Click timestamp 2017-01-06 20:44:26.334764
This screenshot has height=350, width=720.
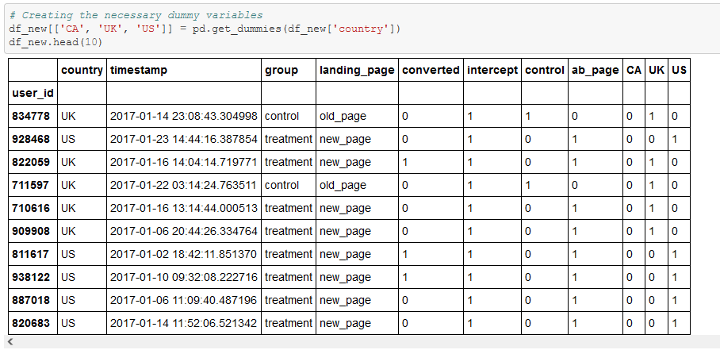click(x=184, y=231)
